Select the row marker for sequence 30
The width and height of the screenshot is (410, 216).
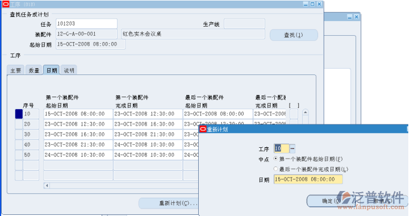[x=19, y=134]
